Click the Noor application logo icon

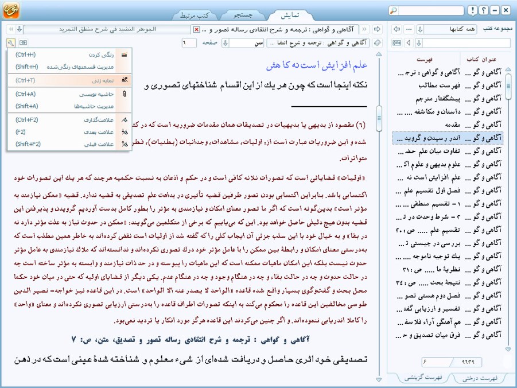[x=11, y=10]
